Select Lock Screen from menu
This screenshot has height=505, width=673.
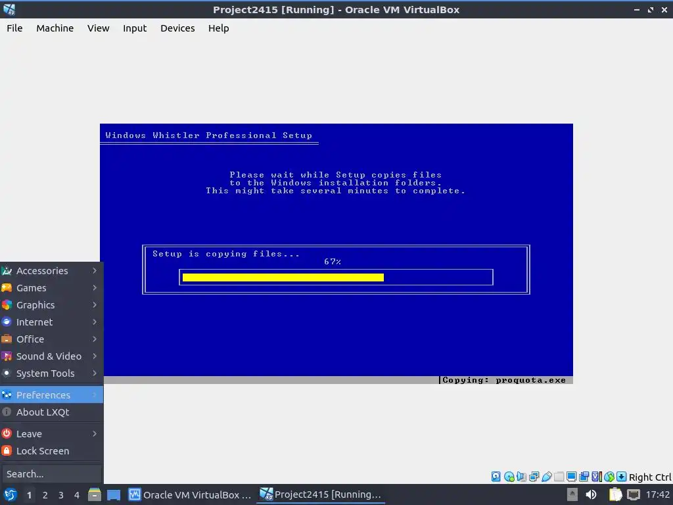tap(51, 451)
